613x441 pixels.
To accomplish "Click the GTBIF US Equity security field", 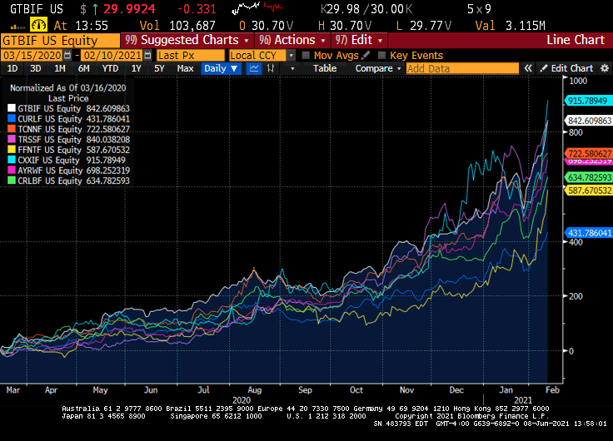I will point(60,40).
